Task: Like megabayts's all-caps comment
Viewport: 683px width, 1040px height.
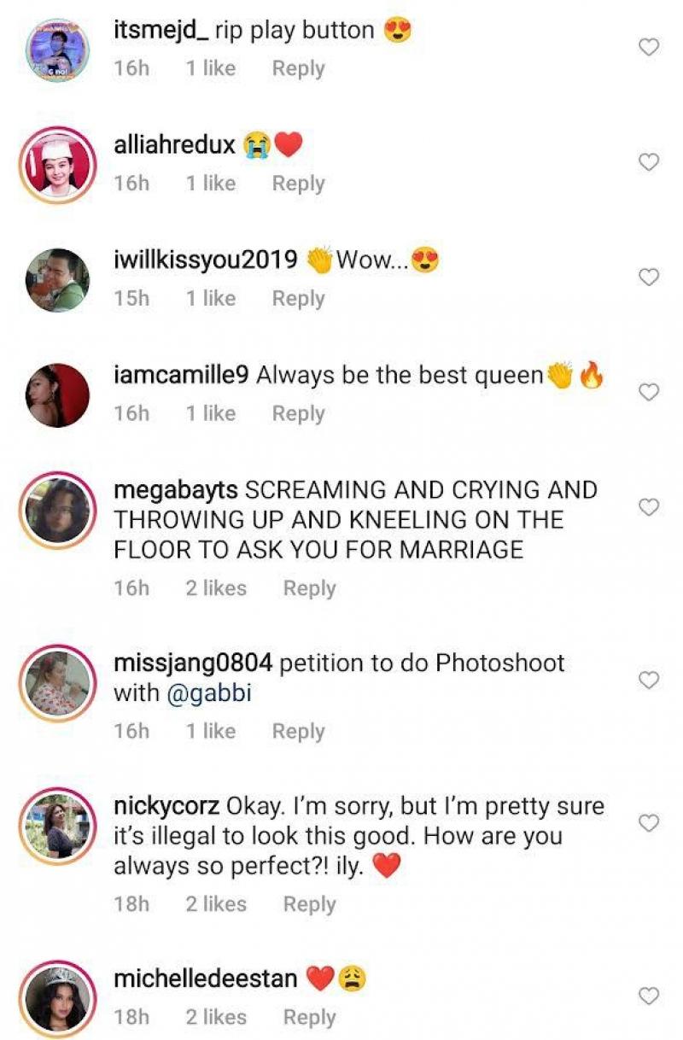Action: point(649,507)
